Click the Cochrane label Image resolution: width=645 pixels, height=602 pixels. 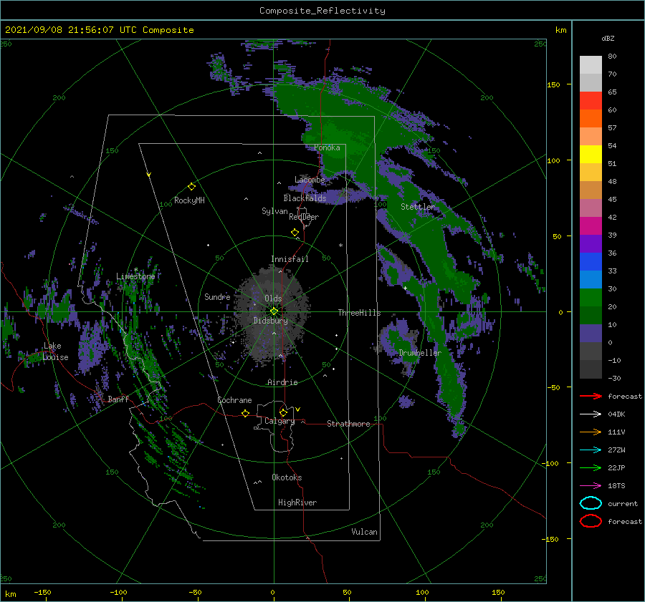[x=234, y=400]
